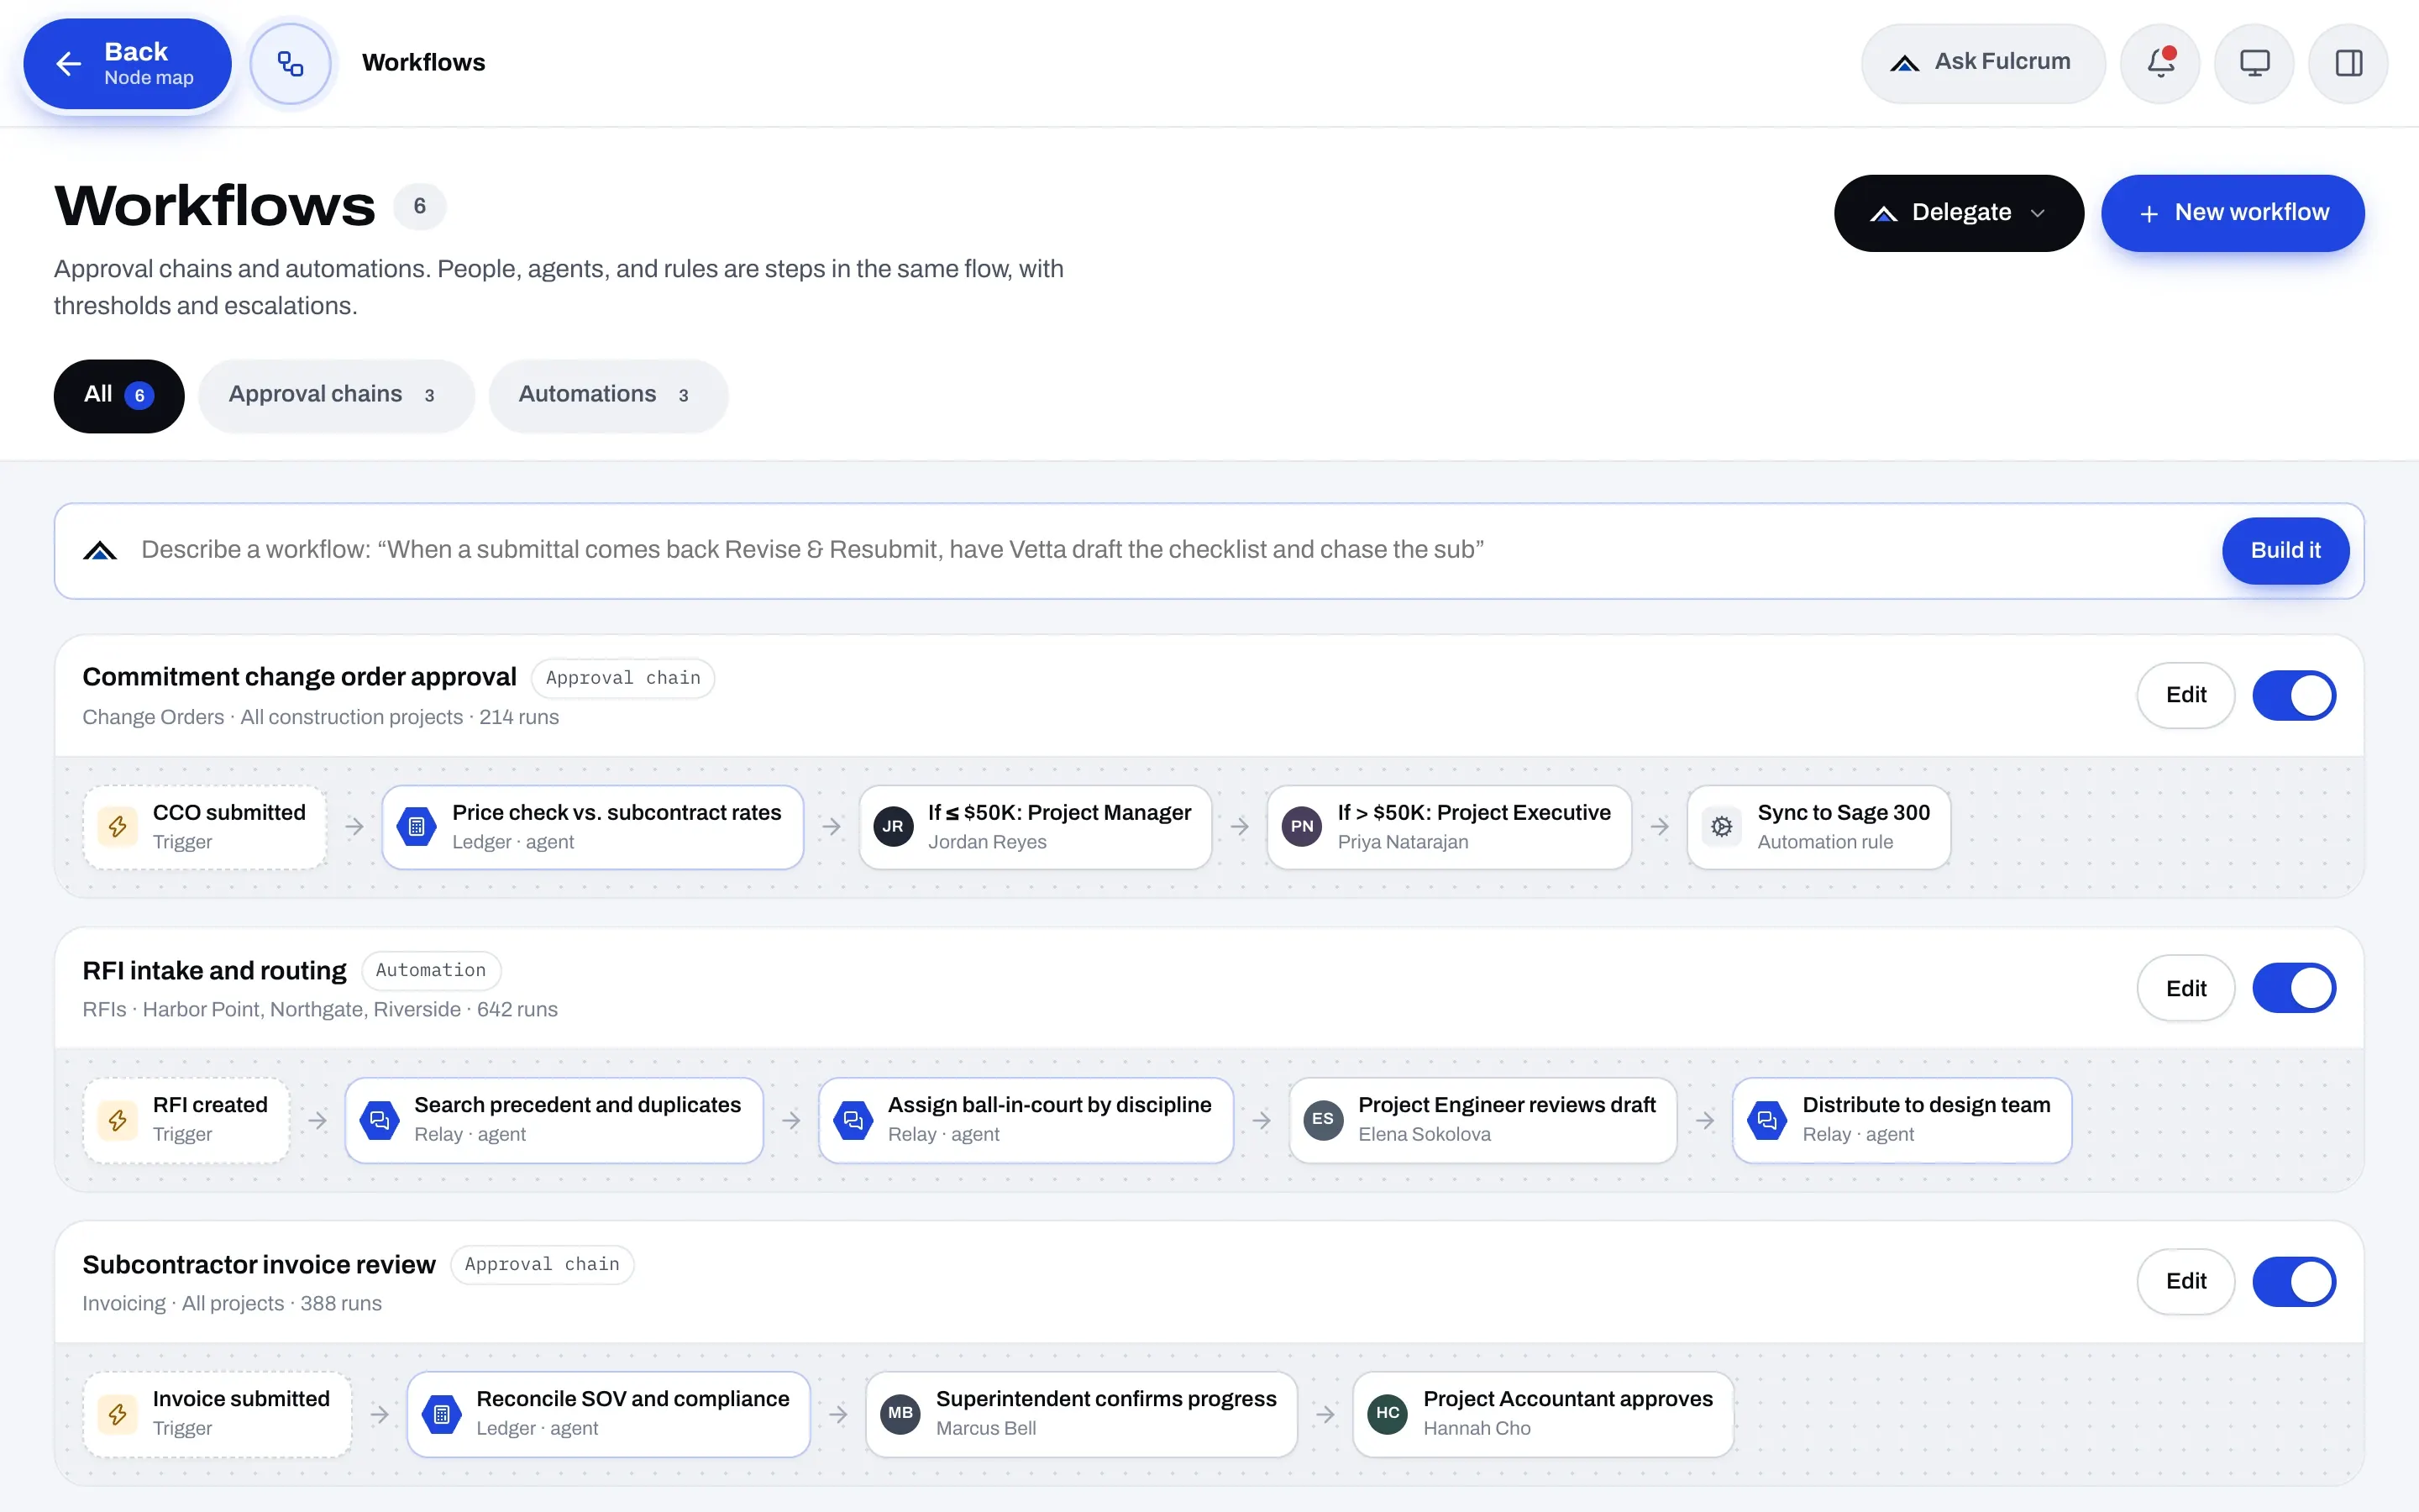This screenshot has height=1512, width=2419.
Task: Edit RFI intake and routing workflow
Action: 2185,988
